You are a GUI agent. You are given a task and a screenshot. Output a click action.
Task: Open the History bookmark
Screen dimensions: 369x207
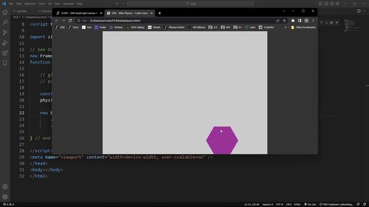coord(116,28)
